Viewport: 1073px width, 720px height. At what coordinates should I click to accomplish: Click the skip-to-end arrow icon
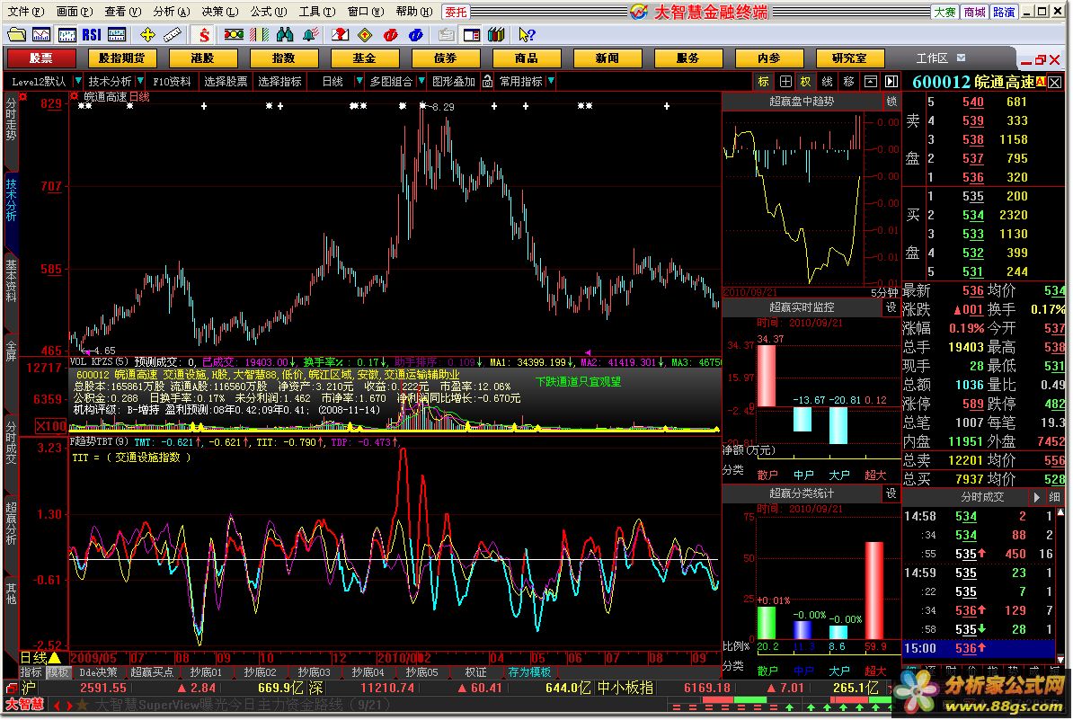coord(891,82)
